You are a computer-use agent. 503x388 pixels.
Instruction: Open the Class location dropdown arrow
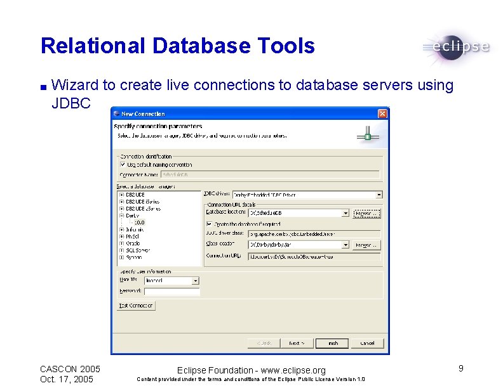pyautogui.click(x=345, y=245)
